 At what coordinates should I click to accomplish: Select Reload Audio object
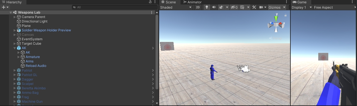coord(36,66)
